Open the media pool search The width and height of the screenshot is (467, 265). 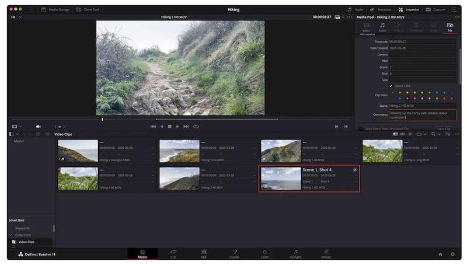[x=433, y=134]
